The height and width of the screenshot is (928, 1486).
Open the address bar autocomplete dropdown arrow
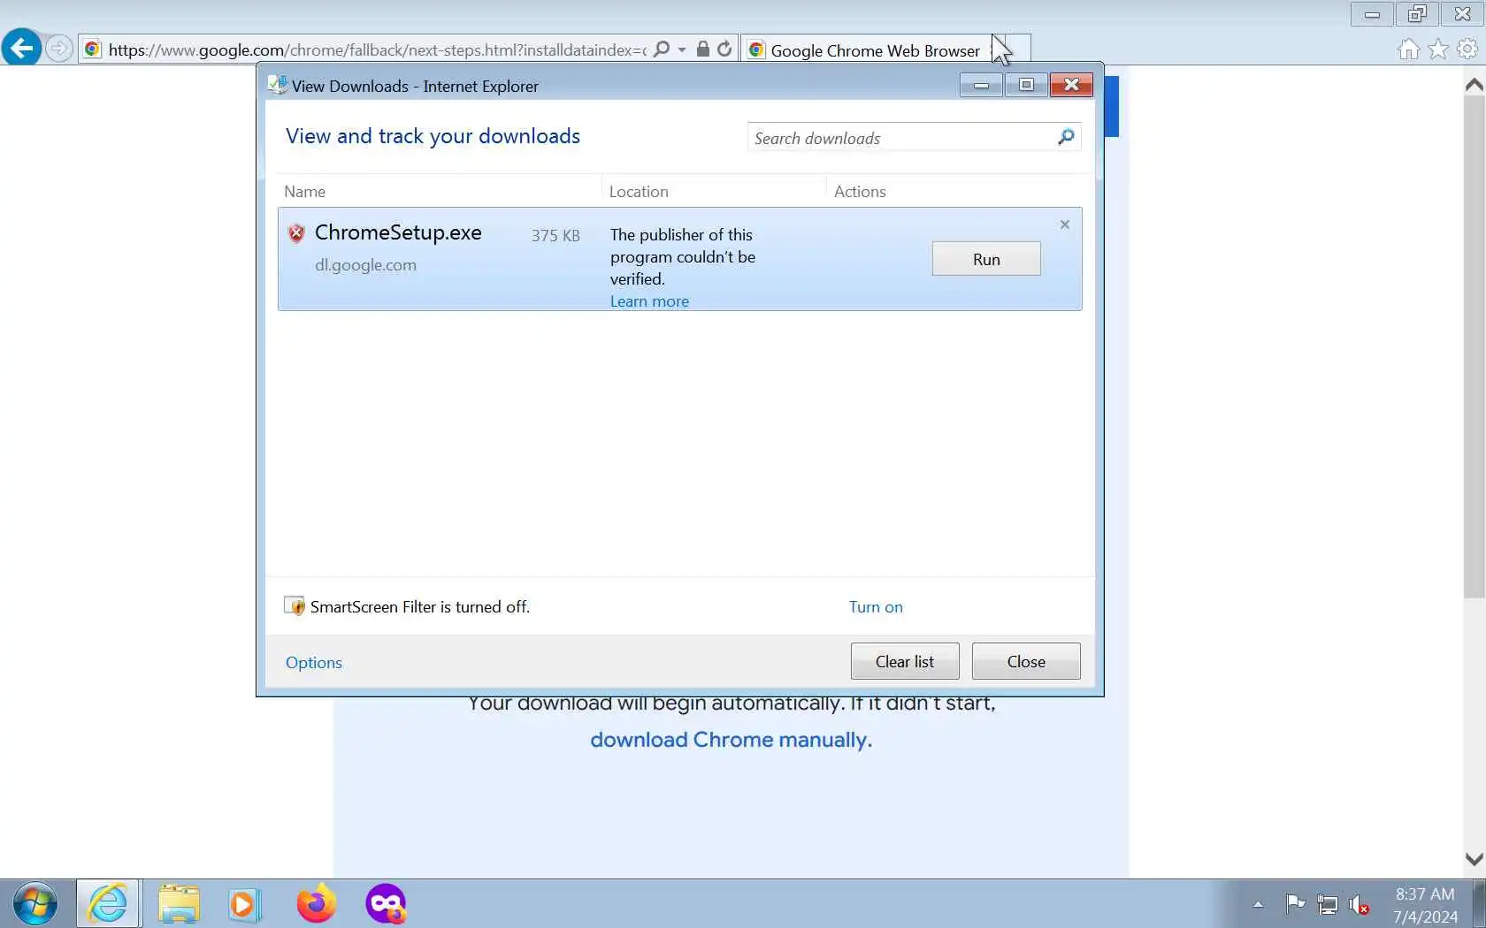[x=682, y=49]
